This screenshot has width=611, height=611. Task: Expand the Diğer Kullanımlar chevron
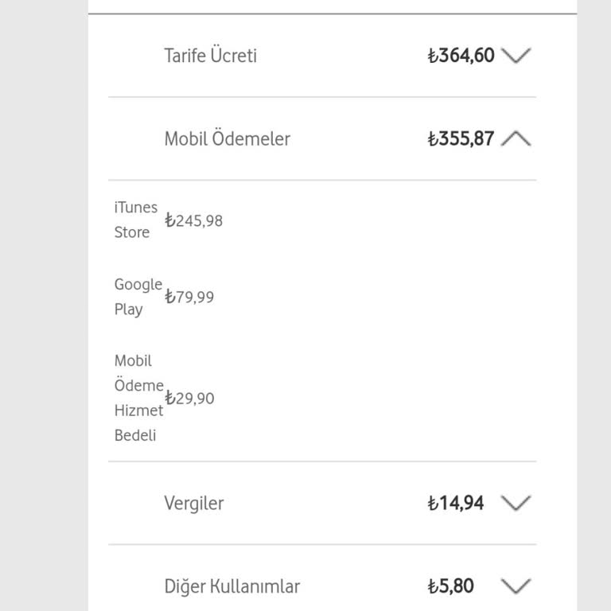click(516, 586)
